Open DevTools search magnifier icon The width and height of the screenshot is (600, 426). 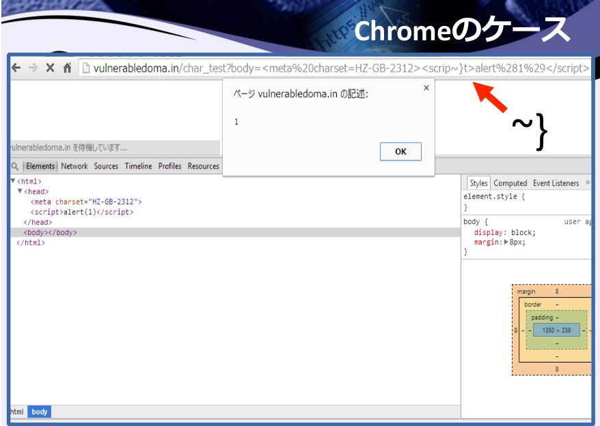[15, 167]
